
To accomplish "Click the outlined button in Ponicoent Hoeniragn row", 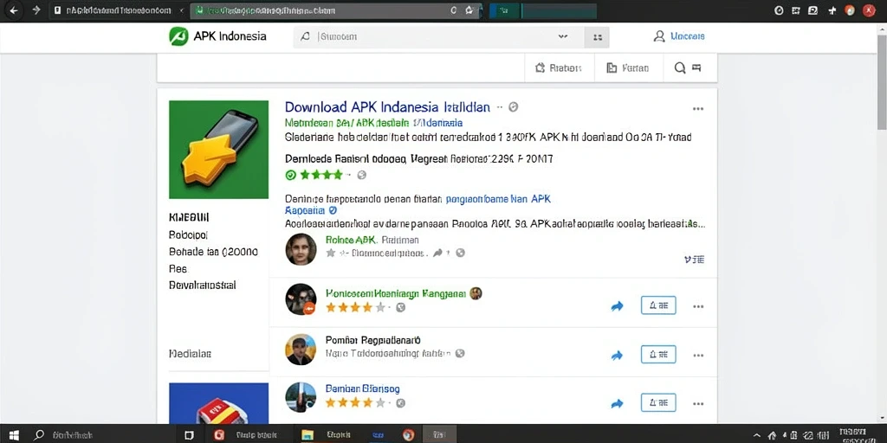I will coord(658,305).
